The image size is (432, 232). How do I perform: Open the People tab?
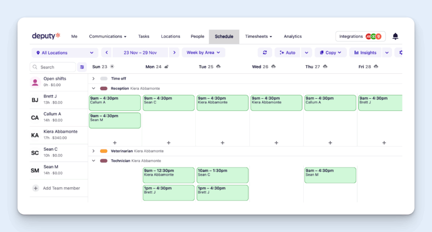[x=197, y=36]
